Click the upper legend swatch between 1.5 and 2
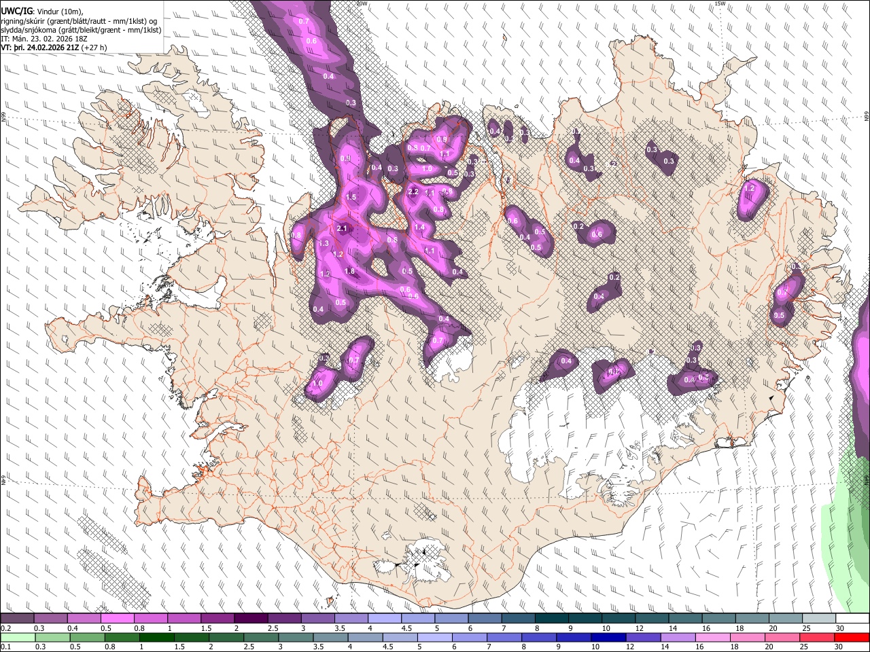The image size is (870, 652). pos(218,619)
